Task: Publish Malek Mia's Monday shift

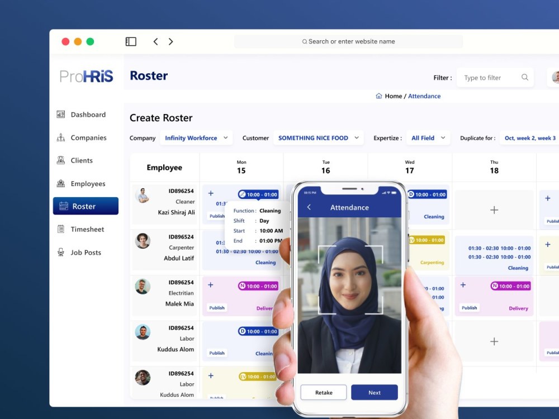Action: point(217,307)
